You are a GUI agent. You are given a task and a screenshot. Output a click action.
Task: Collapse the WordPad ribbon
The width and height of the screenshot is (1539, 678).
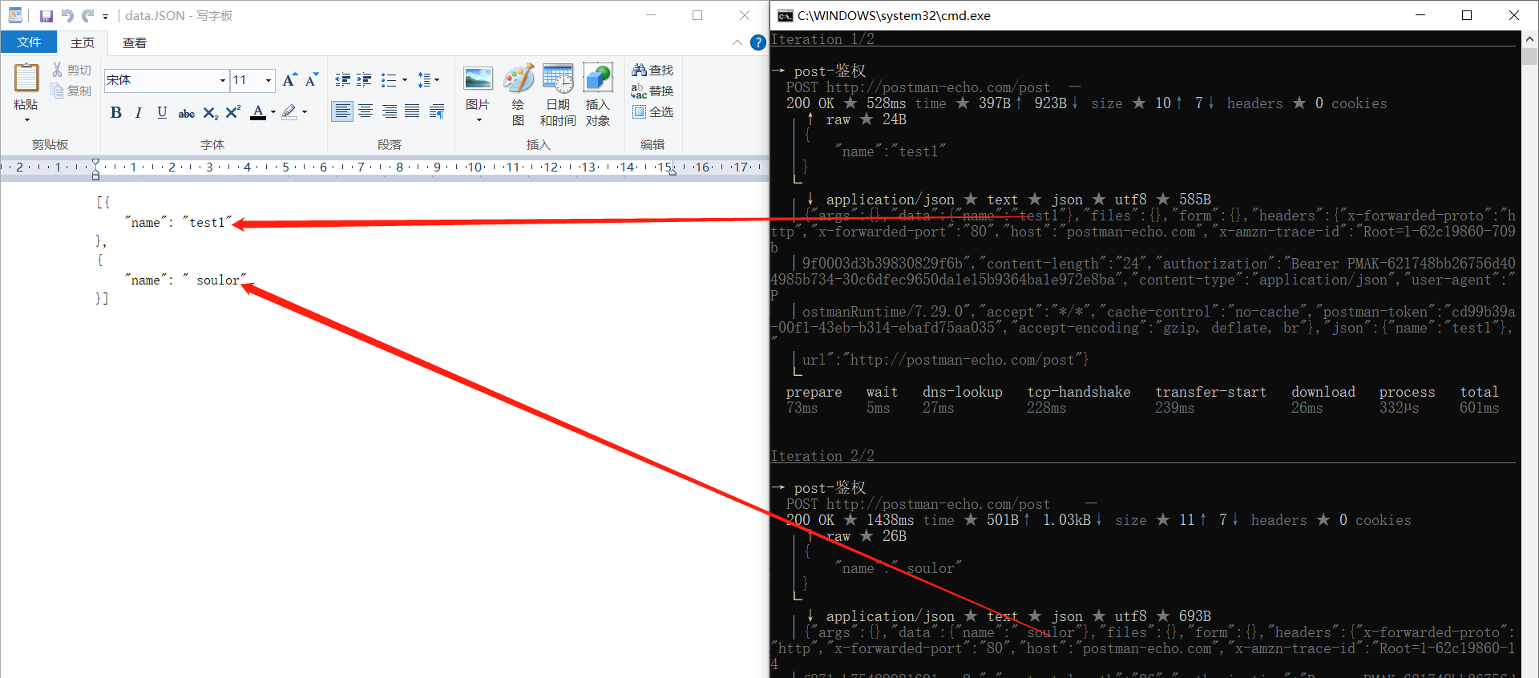[737, 42]
